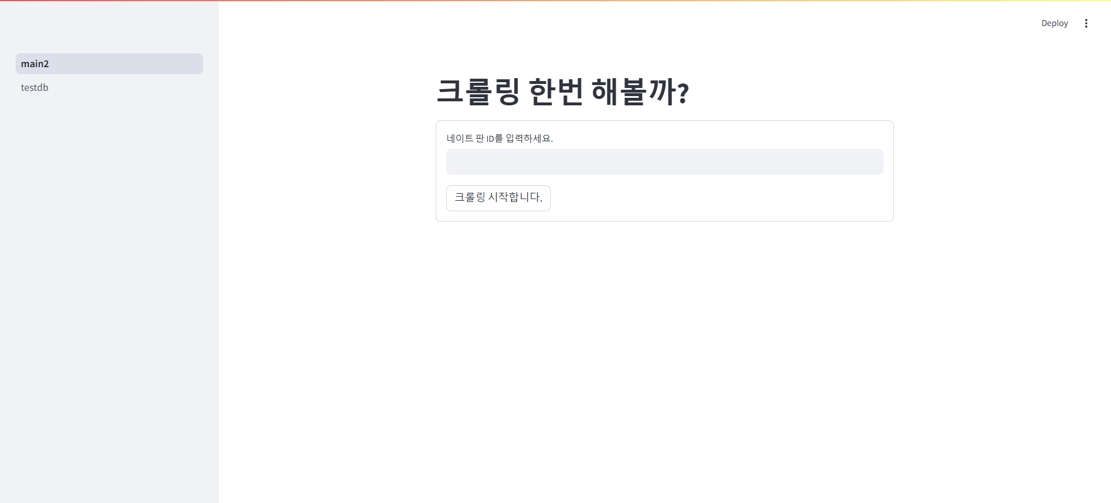Launch app deployment from top-right Deploy

tap(1054, 23)
